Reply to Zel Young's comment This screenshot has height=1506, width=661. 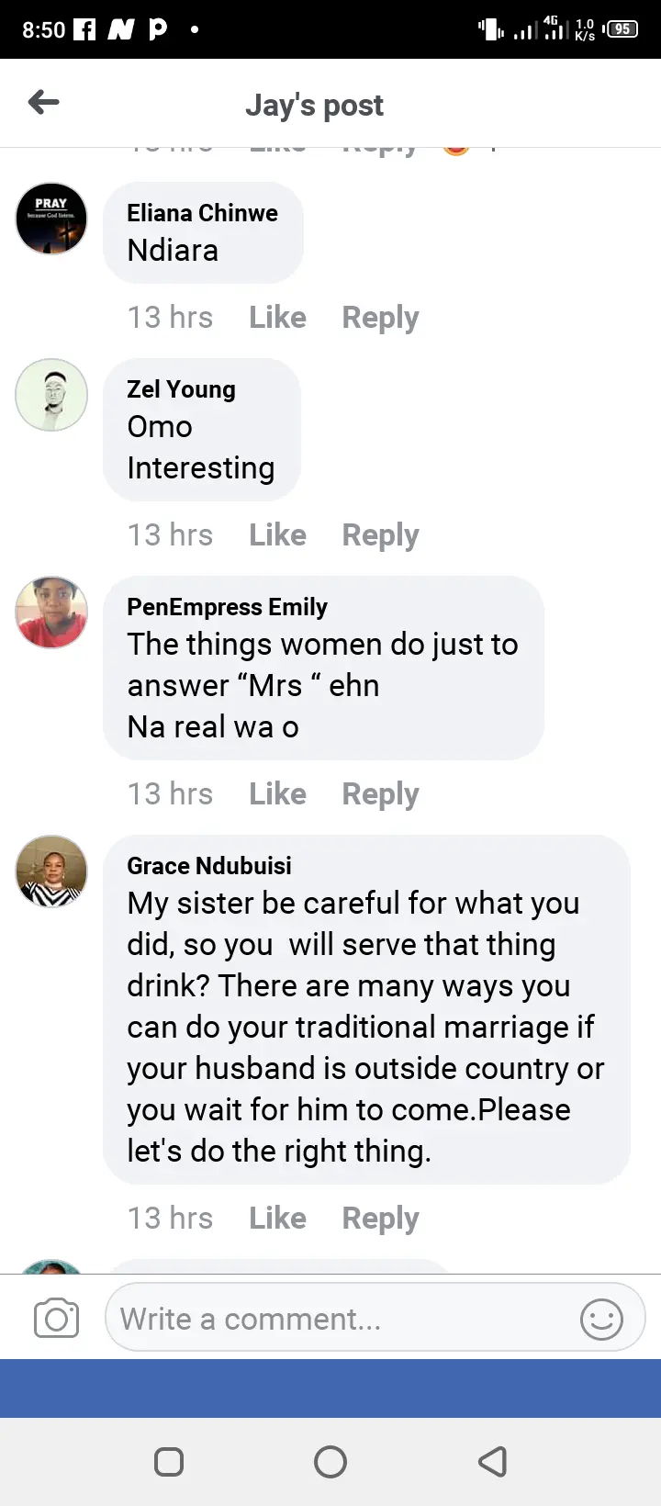pyautogui.click(x=380, y=535)
